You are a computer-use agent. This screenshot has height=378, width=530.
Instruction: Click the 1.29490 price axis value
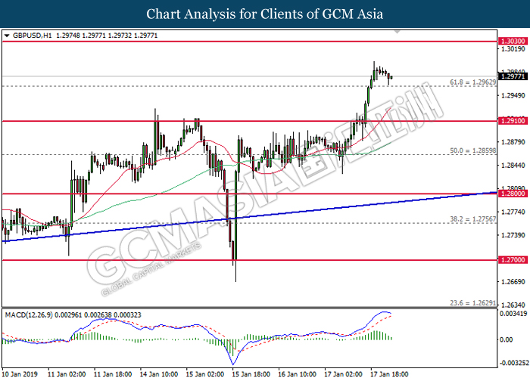pos(513,96)
